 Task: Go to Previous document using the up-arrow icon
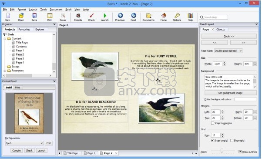pos(120,16)
